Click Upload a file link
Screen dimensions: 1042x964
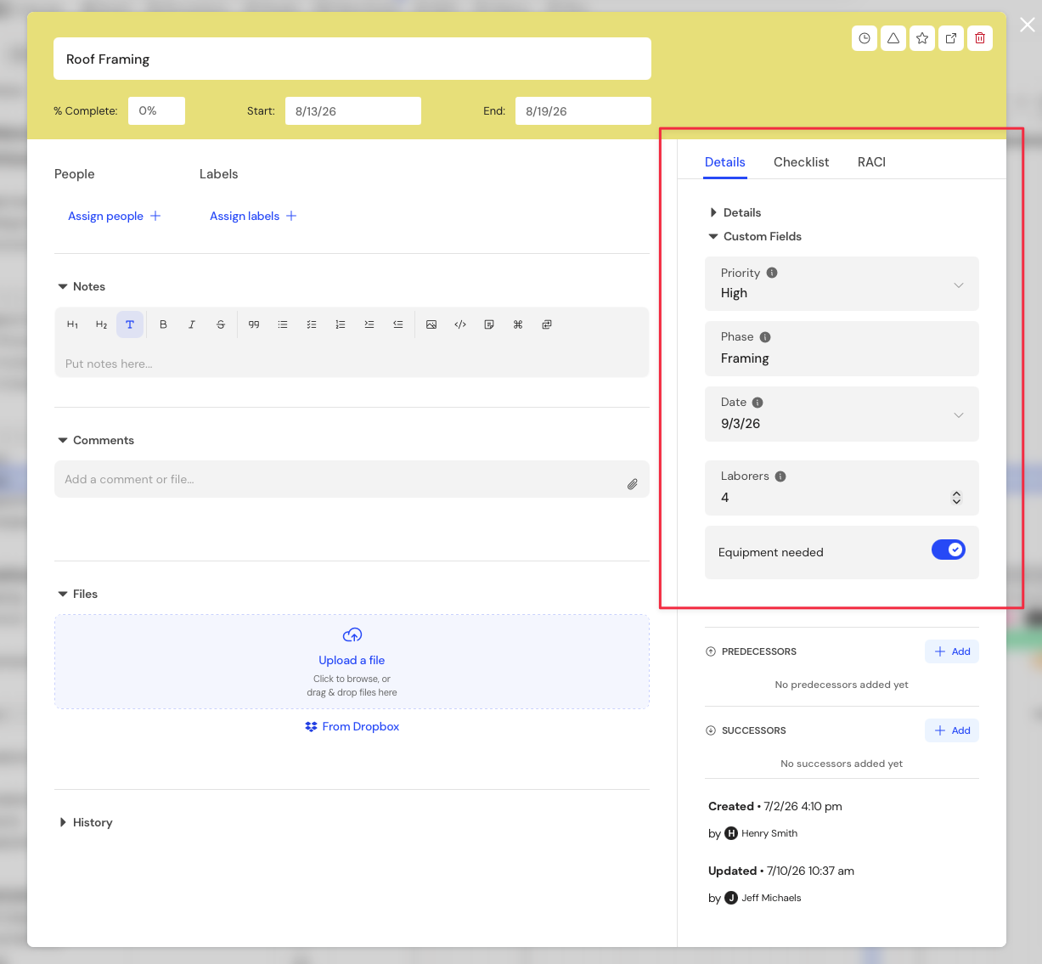click(352, 660)
